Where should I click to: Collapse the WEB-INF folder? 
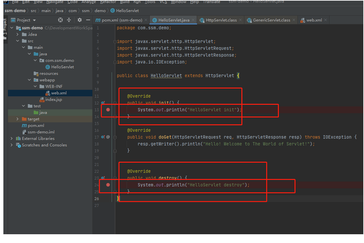pyautogui.click(x=35, y=86)
